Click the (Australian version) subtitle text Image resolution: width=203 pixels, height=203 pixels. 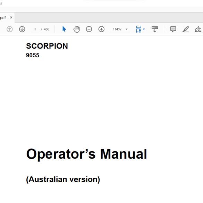63,179
